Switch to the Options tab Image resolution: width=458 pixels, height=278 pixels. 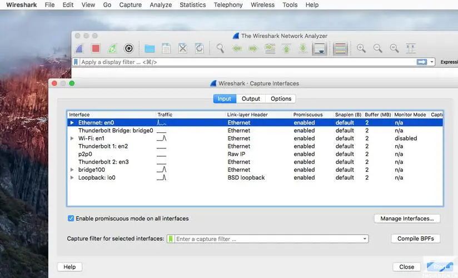281,98
